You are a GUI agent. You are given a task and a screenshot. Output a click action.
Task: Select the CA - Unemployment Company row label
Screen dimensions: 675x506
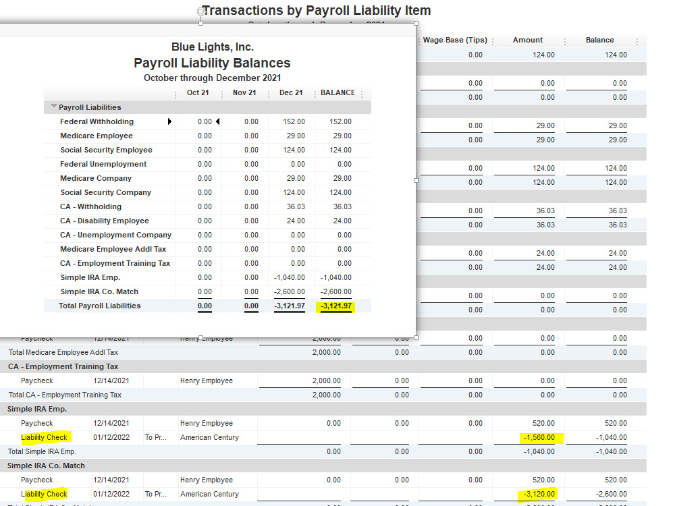pyautogui.click(x=116, y=235)
